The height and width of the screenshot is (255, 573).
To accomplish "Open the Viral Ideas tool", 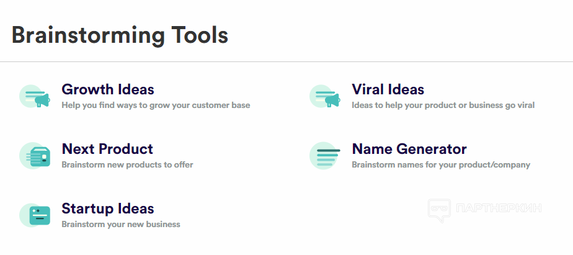I will [388, 89].
